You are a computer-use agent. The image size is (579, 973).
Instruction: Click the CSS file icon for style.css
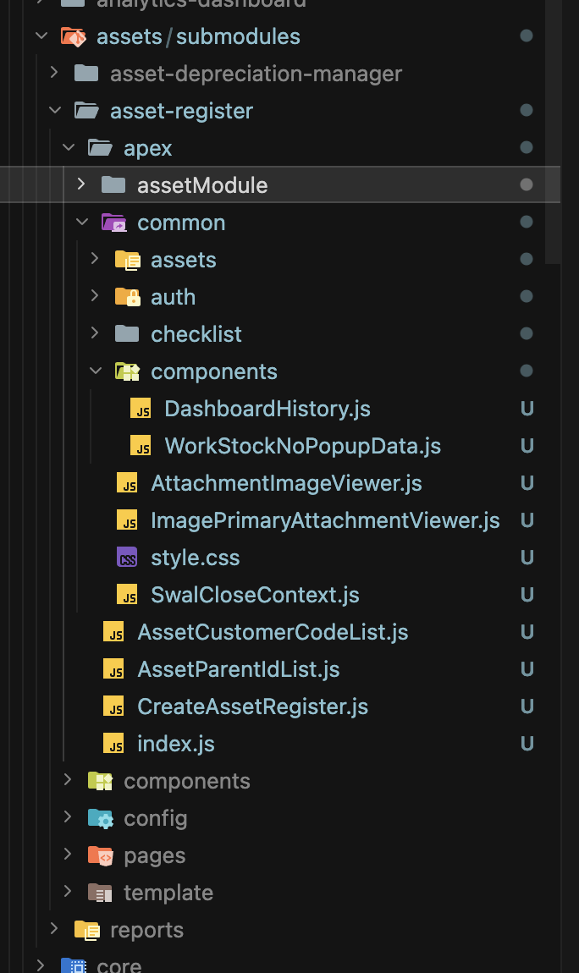(127, 558)
